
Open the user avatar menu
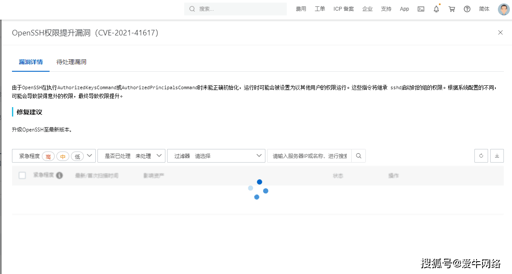click(x=503, y=9)
